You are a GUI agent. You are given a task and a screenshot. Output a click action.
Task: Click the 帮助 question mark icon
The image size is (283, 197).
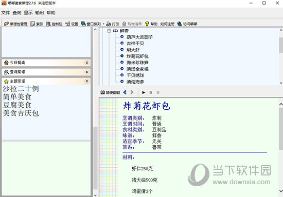pyautogui.click(x=147, y=24)
